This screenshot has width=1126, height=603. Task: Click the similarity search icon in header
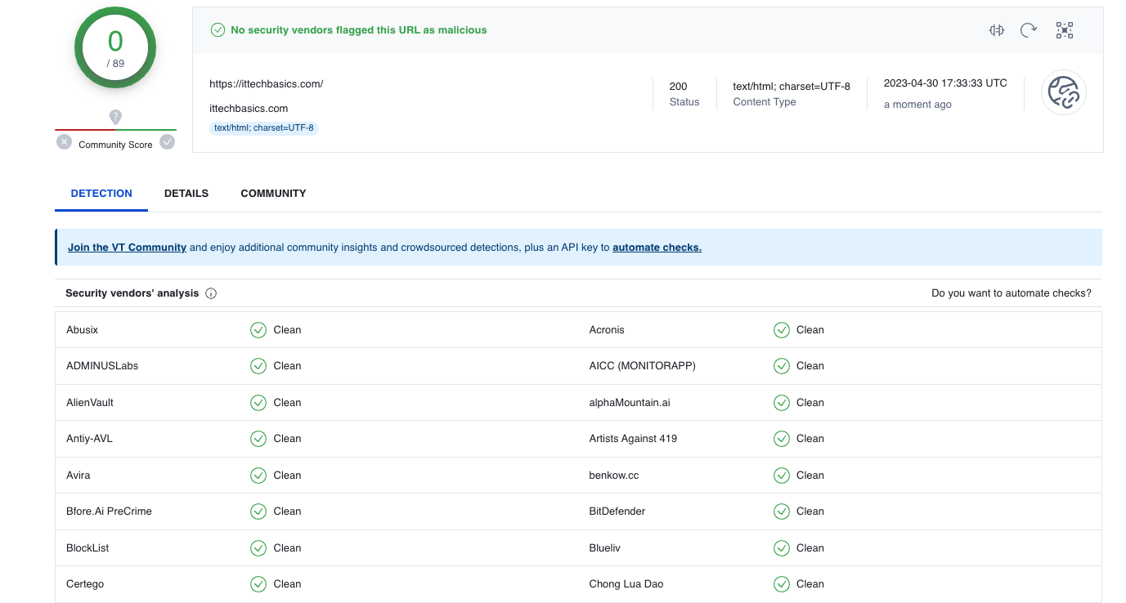pos(996,30)
